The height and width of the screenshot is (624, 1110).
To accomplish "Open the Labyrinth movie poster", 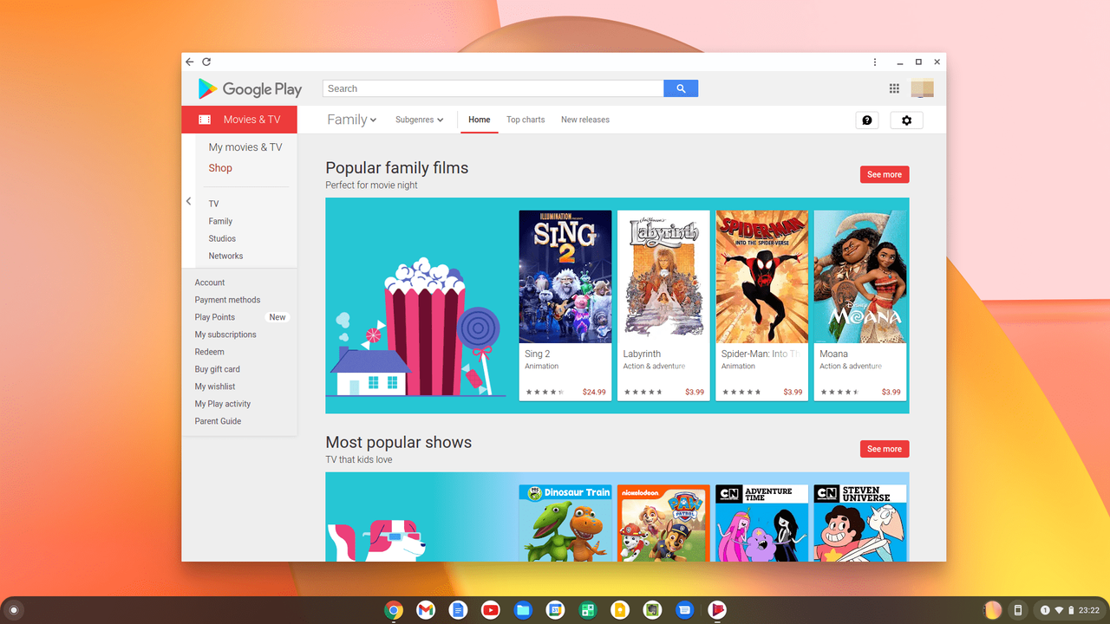I will 663,276.
